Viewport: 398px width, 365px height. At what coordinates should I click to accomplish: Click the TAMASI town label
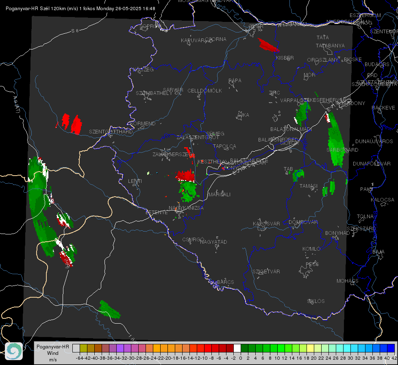coord(309,186)
